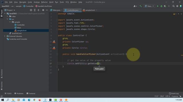
Task: Switch to Main.java editor tab
Action: [x=57, y=10]
